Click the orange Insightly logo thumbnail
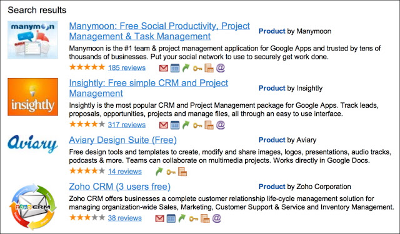Image resolution: width=400 pixels, height=234 pixels. [x=32, y=97]
